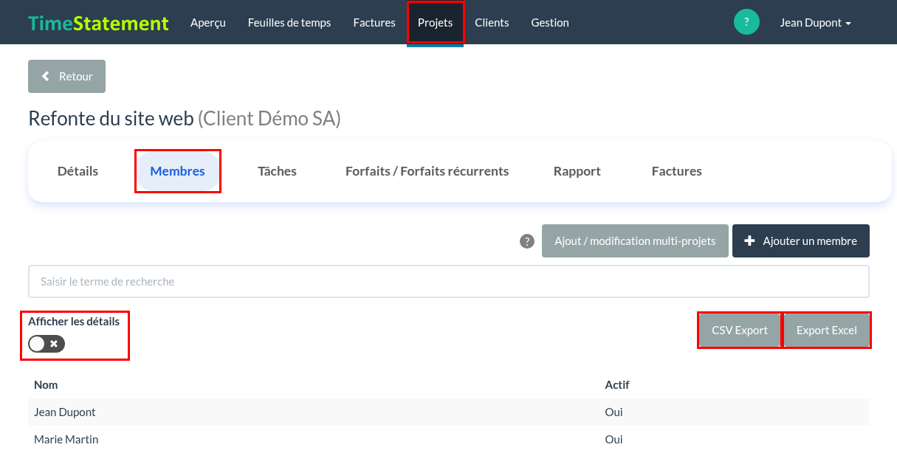Focus the search term input field

449,282
